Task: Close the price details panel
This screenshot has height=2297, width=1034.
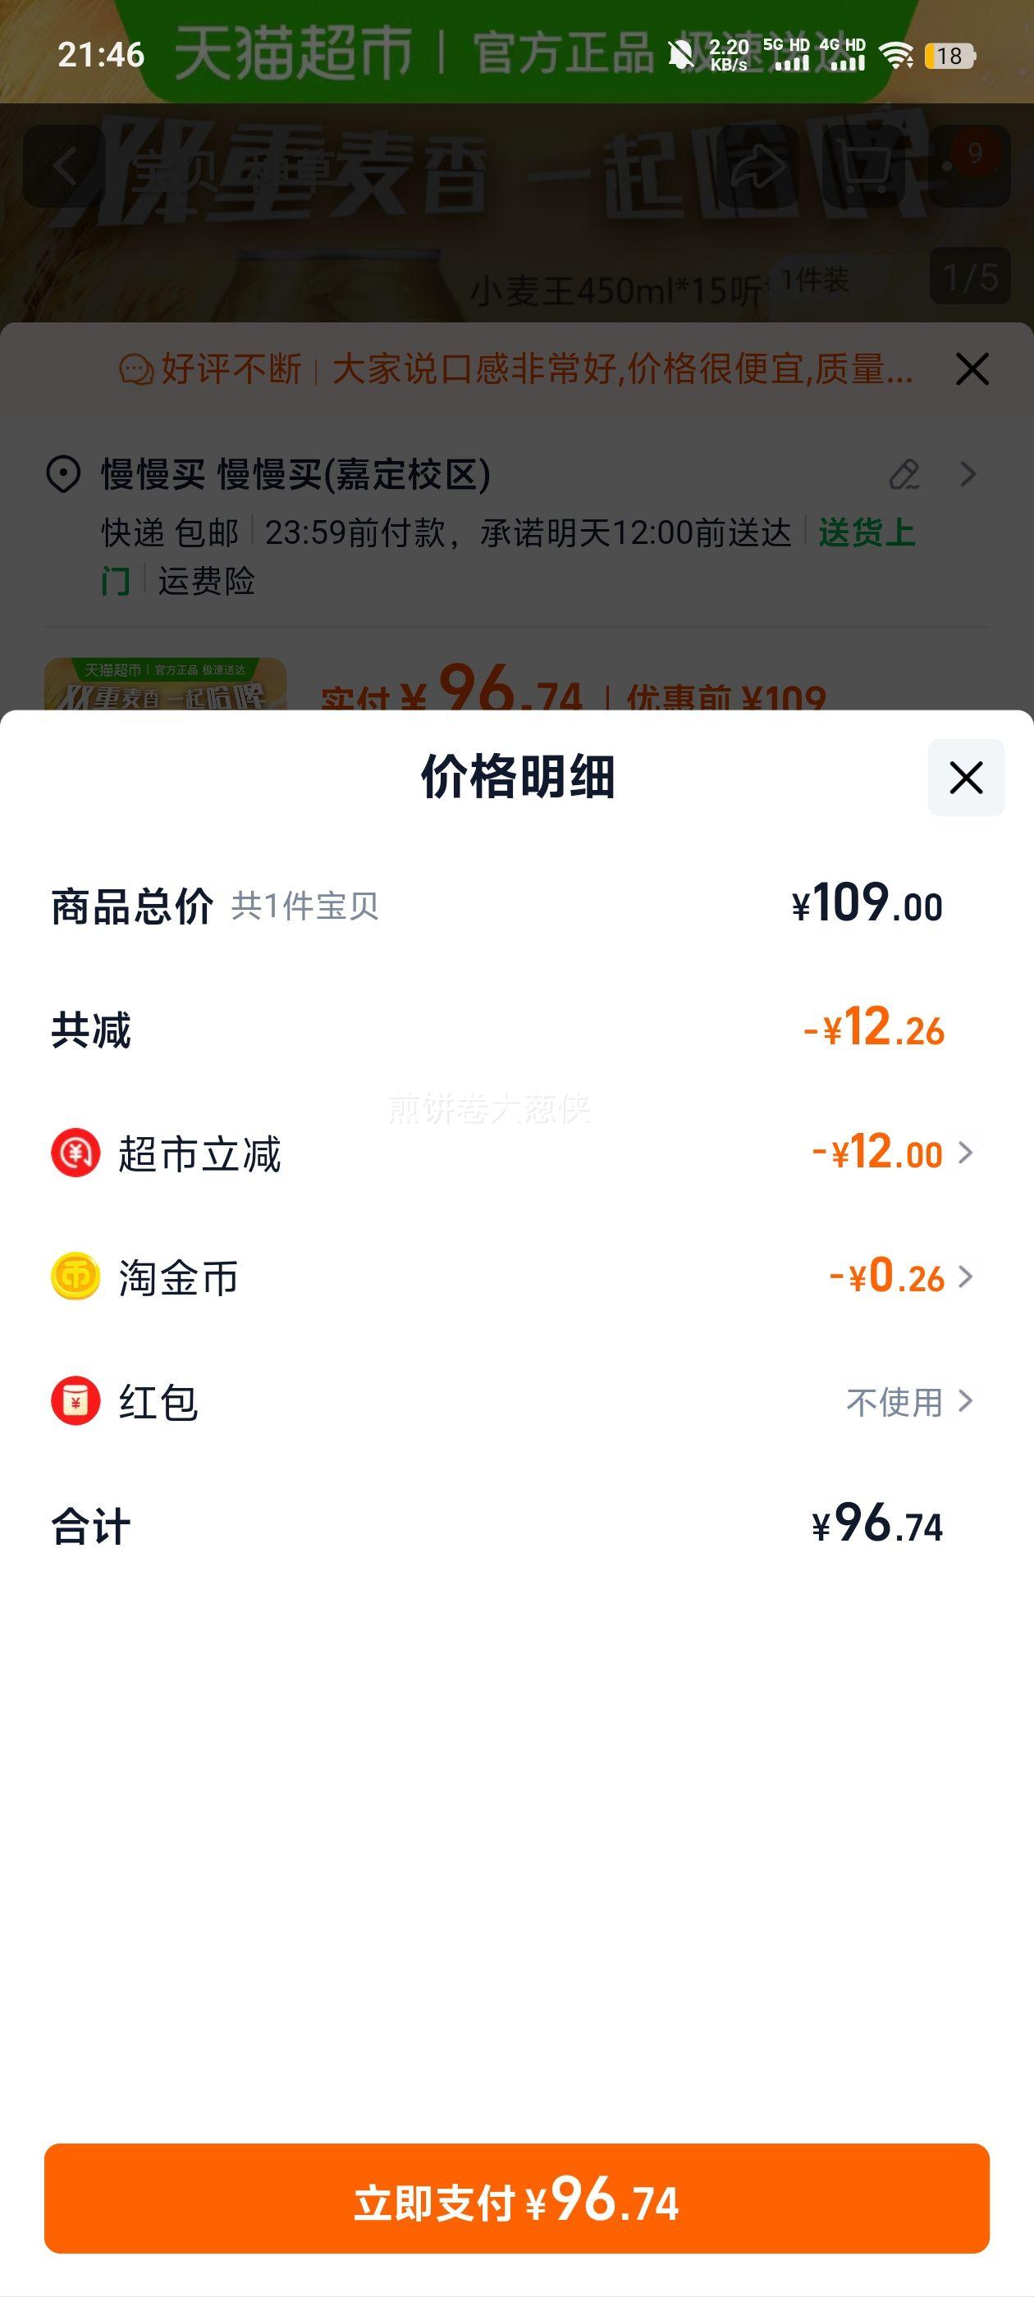Action: click(965, 778)
